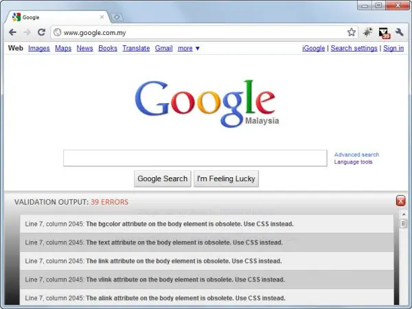Click the forward navigation arrow

tap(27, 32)
